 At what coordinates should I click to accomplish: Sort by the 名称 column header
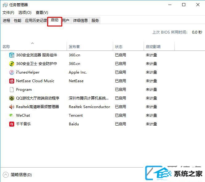tap(34, 47)
